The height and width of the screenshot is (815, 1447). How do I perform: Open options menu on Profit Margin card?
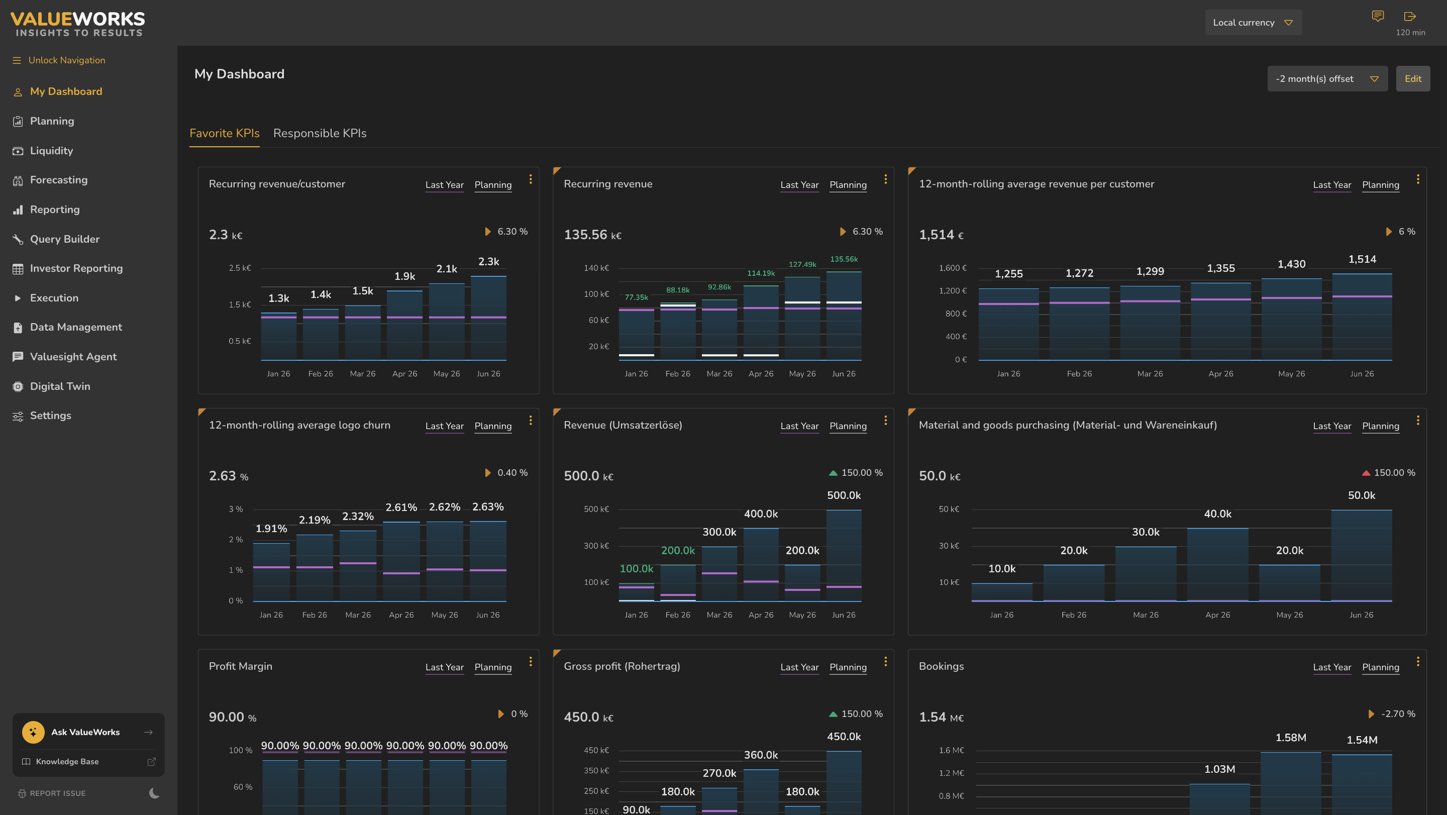pyautogui.click(x=530, y=662)
